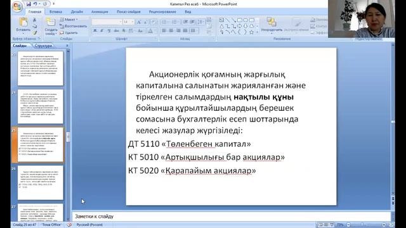Screen dimensions: 406x228
Task: Expand the arrow under Вставить
Action: [x=23, y=33]
